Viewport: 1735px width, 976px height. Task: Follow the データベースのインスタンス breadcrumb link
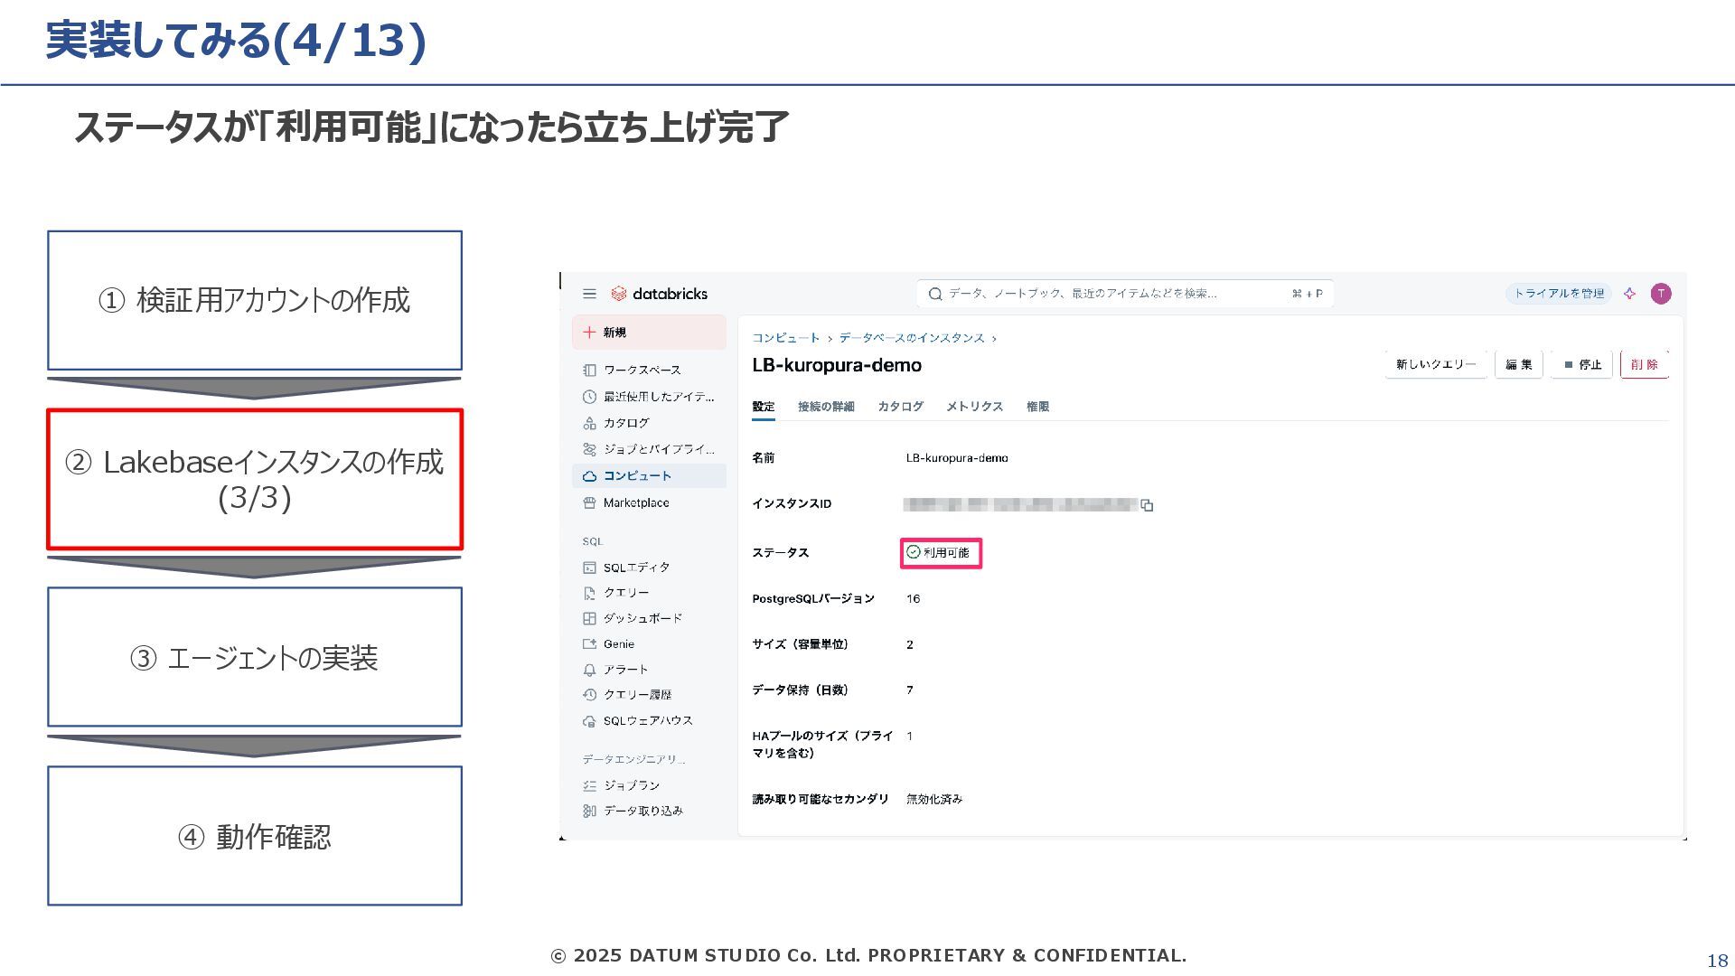coord(912,338)
